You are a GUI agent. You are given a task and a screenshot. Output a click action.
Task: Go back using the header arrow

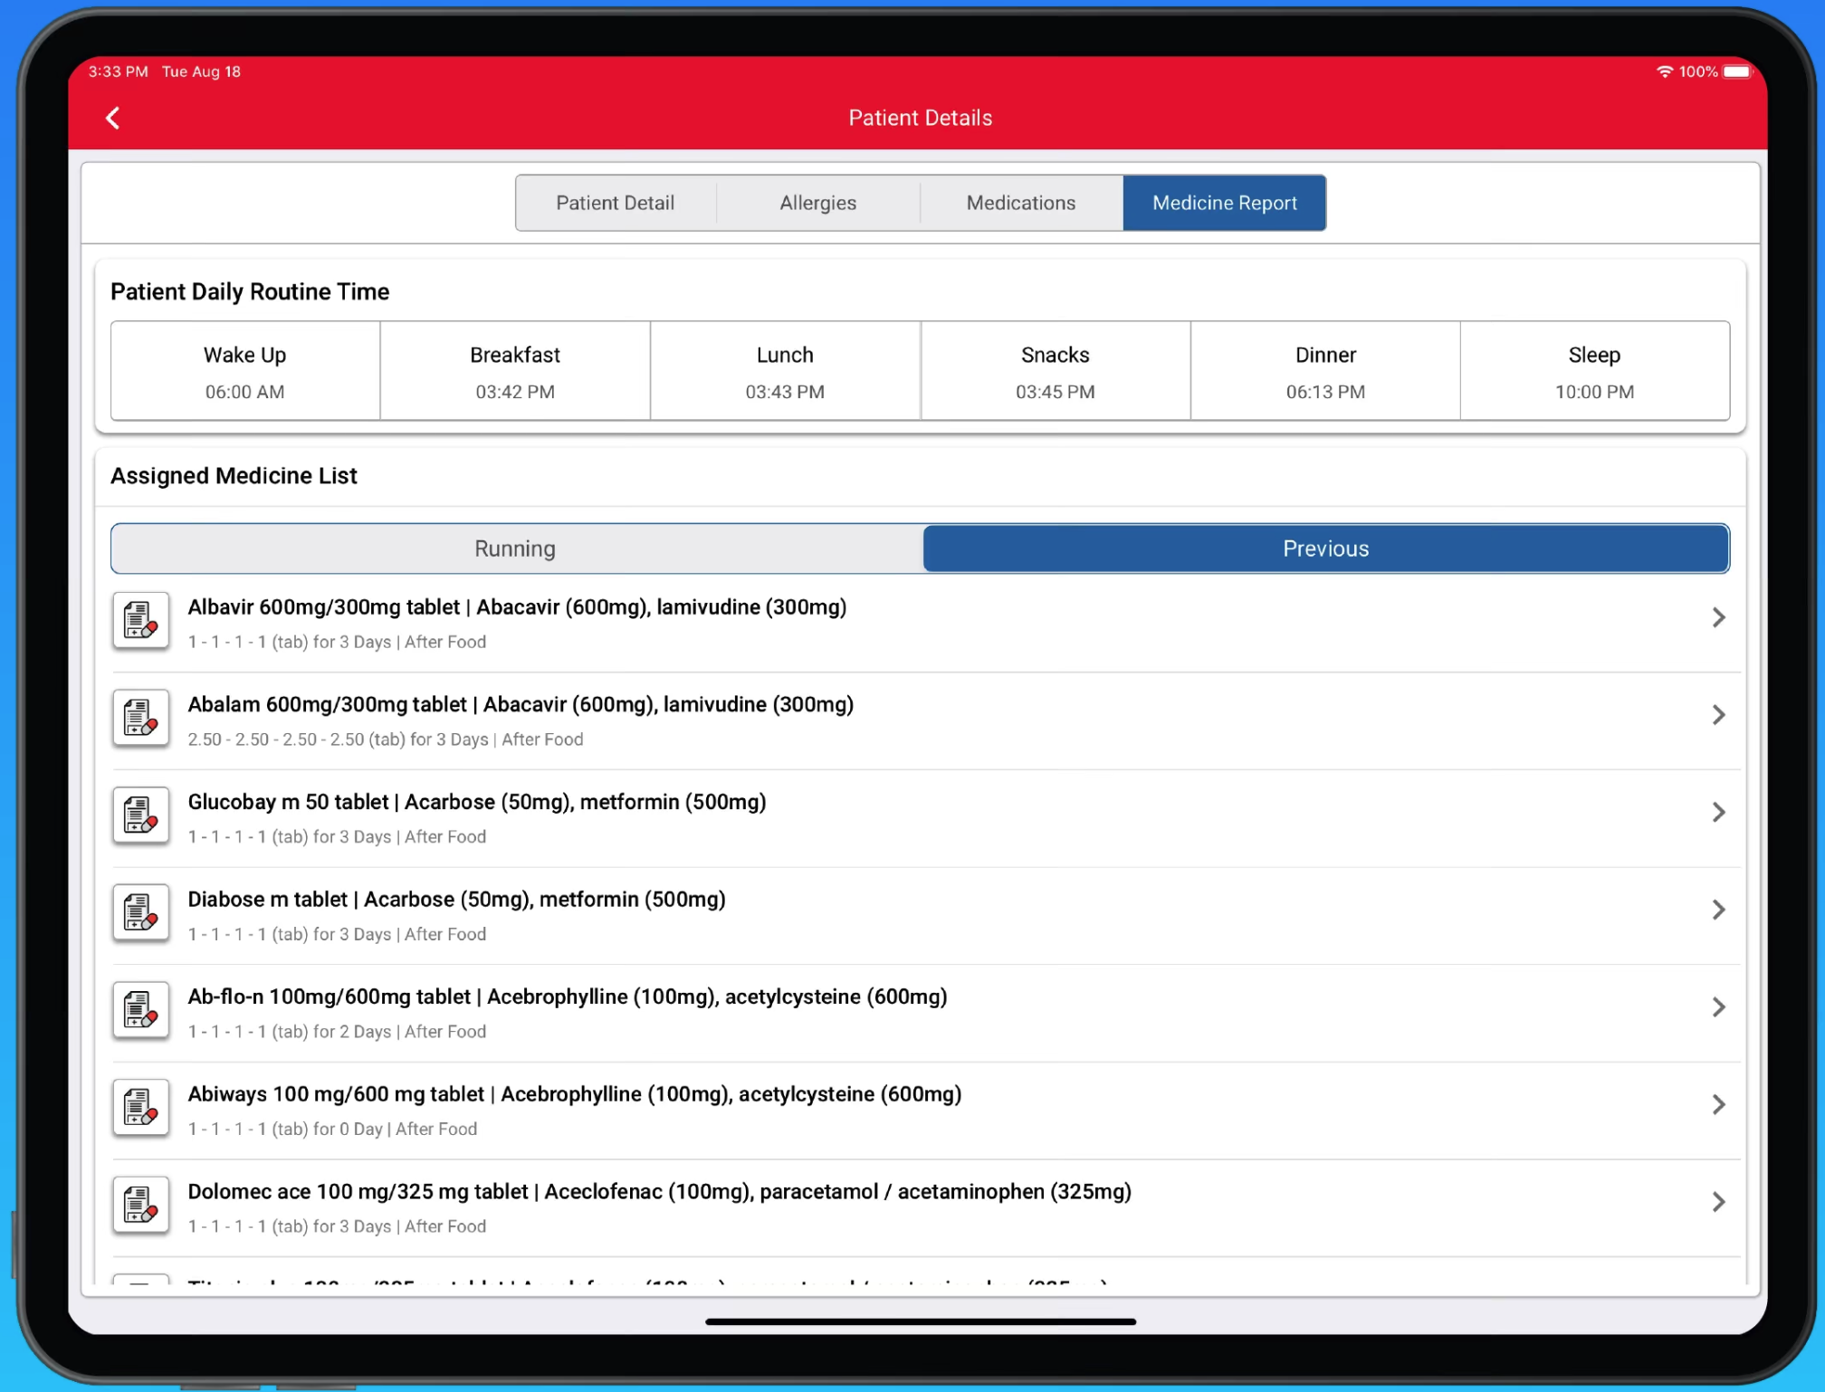click(113, 118)
